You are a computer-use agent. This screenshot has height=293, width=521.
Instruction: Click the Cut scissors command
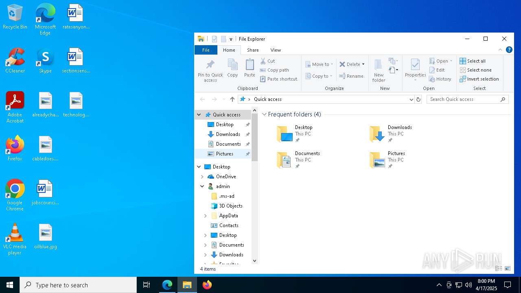click(267, 61)
